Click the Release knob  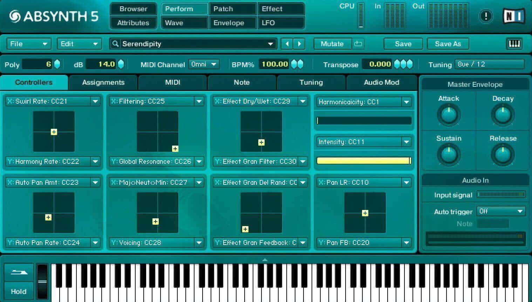tap(503, 154)
